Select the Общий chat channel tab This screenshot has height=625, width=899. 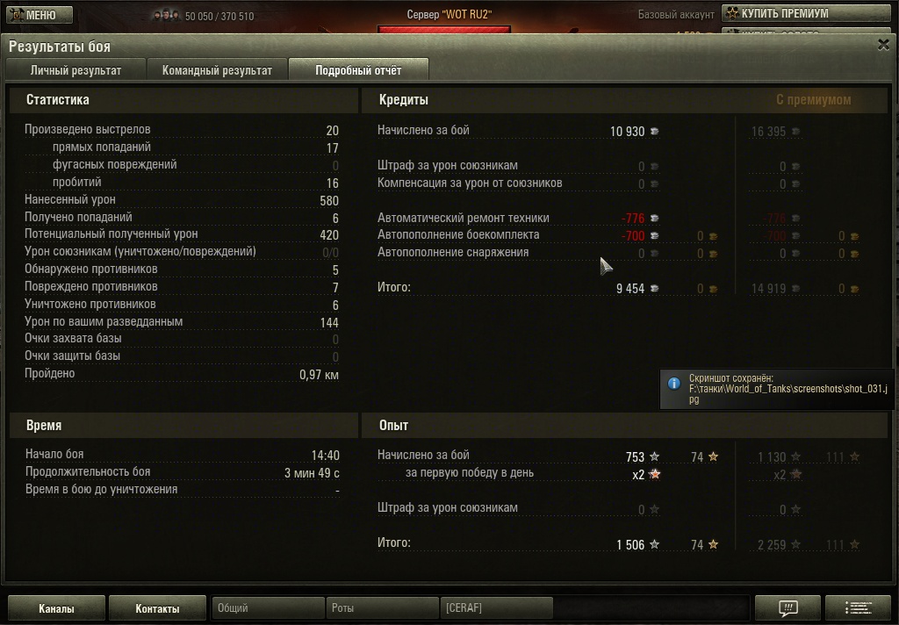268,607
